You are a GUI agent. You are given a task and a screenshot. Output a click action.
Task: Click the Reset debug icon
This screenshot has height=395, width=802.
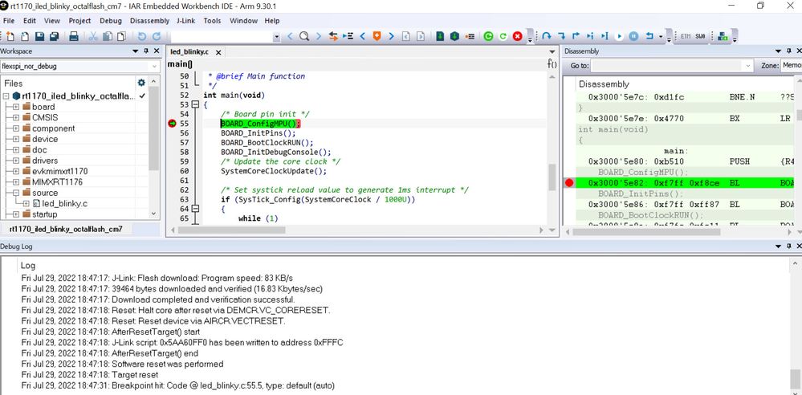pyautogui.click(x=649, y=36)
